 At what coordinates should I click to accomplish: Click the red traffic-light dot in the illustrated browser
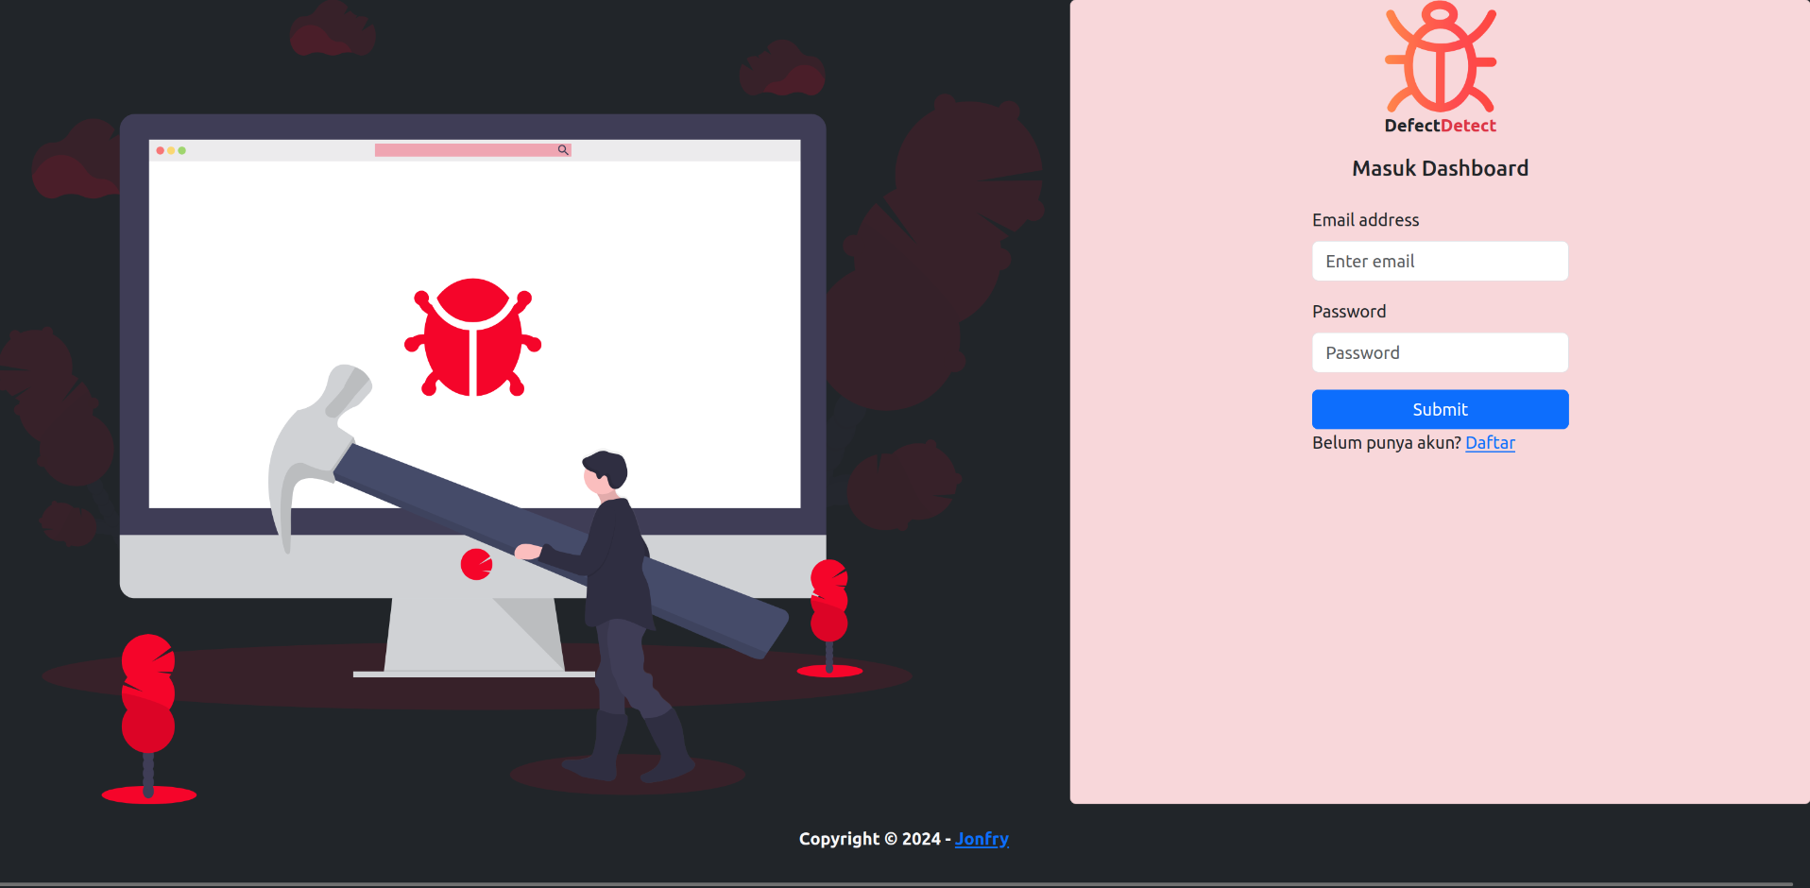(x=160, y=150)
